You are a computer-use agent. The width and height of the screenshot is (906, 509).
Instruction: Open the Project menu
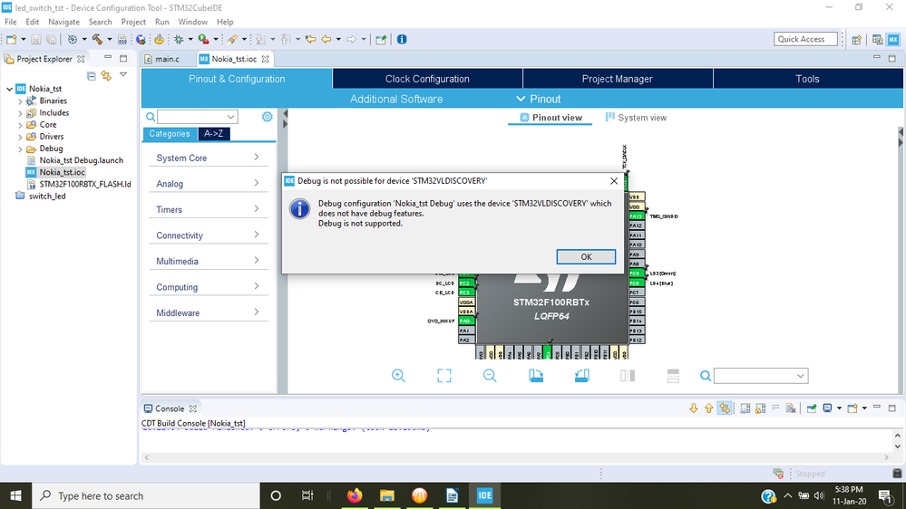click(x=133, y=22)
